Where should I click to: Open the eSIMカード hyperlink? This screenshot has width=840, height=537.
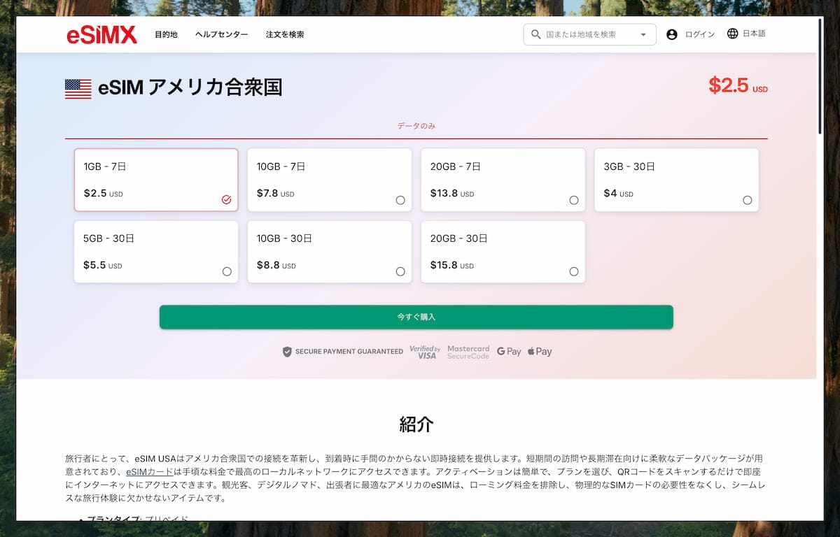point(150,472)
